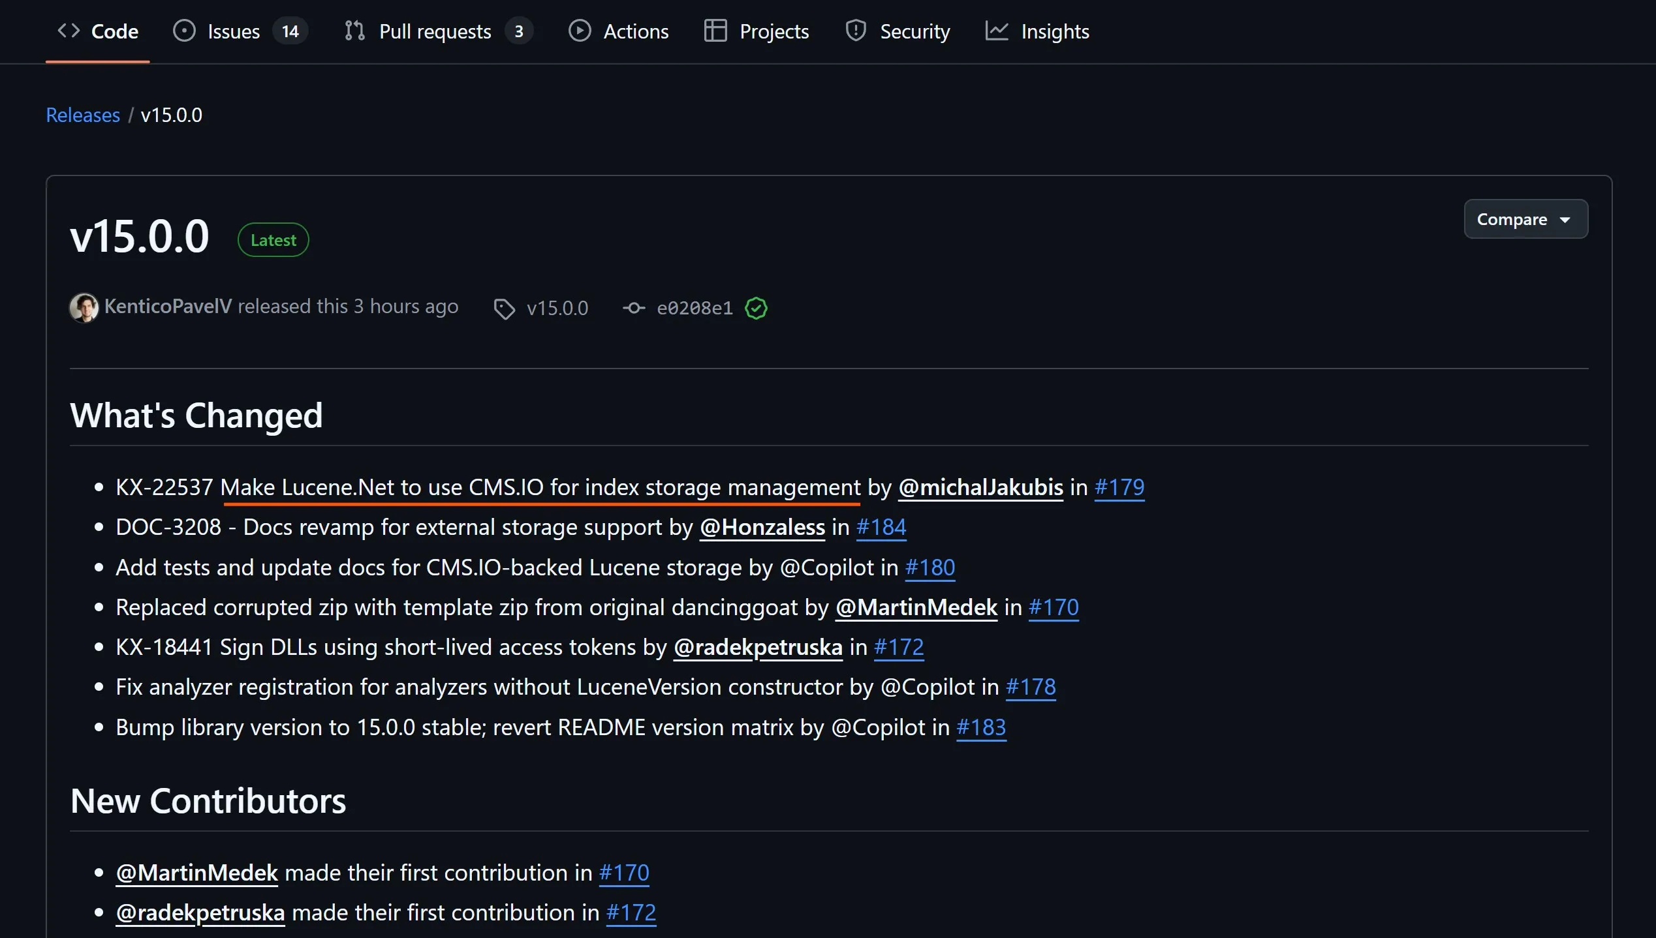Open pull request #179 link
This screenshot has height=938, width=1656.
(x=1119, y=487)
